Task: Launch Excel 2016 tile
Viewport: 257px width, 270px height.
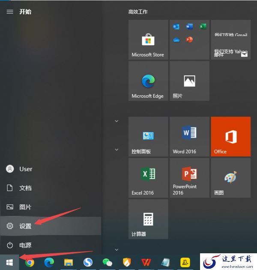Action: [x=148, y=178]
